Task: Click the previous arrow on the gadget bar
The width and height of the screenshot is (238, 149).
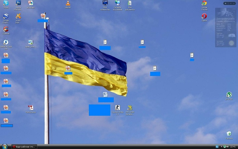Action: [x=231, y=3]
